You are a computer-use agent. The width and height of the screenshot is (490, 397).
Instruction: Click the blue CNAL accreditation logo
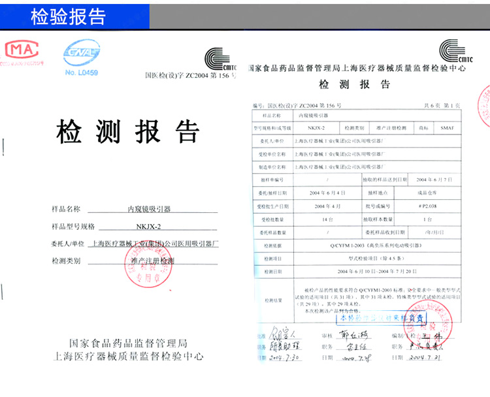(82, 52)
